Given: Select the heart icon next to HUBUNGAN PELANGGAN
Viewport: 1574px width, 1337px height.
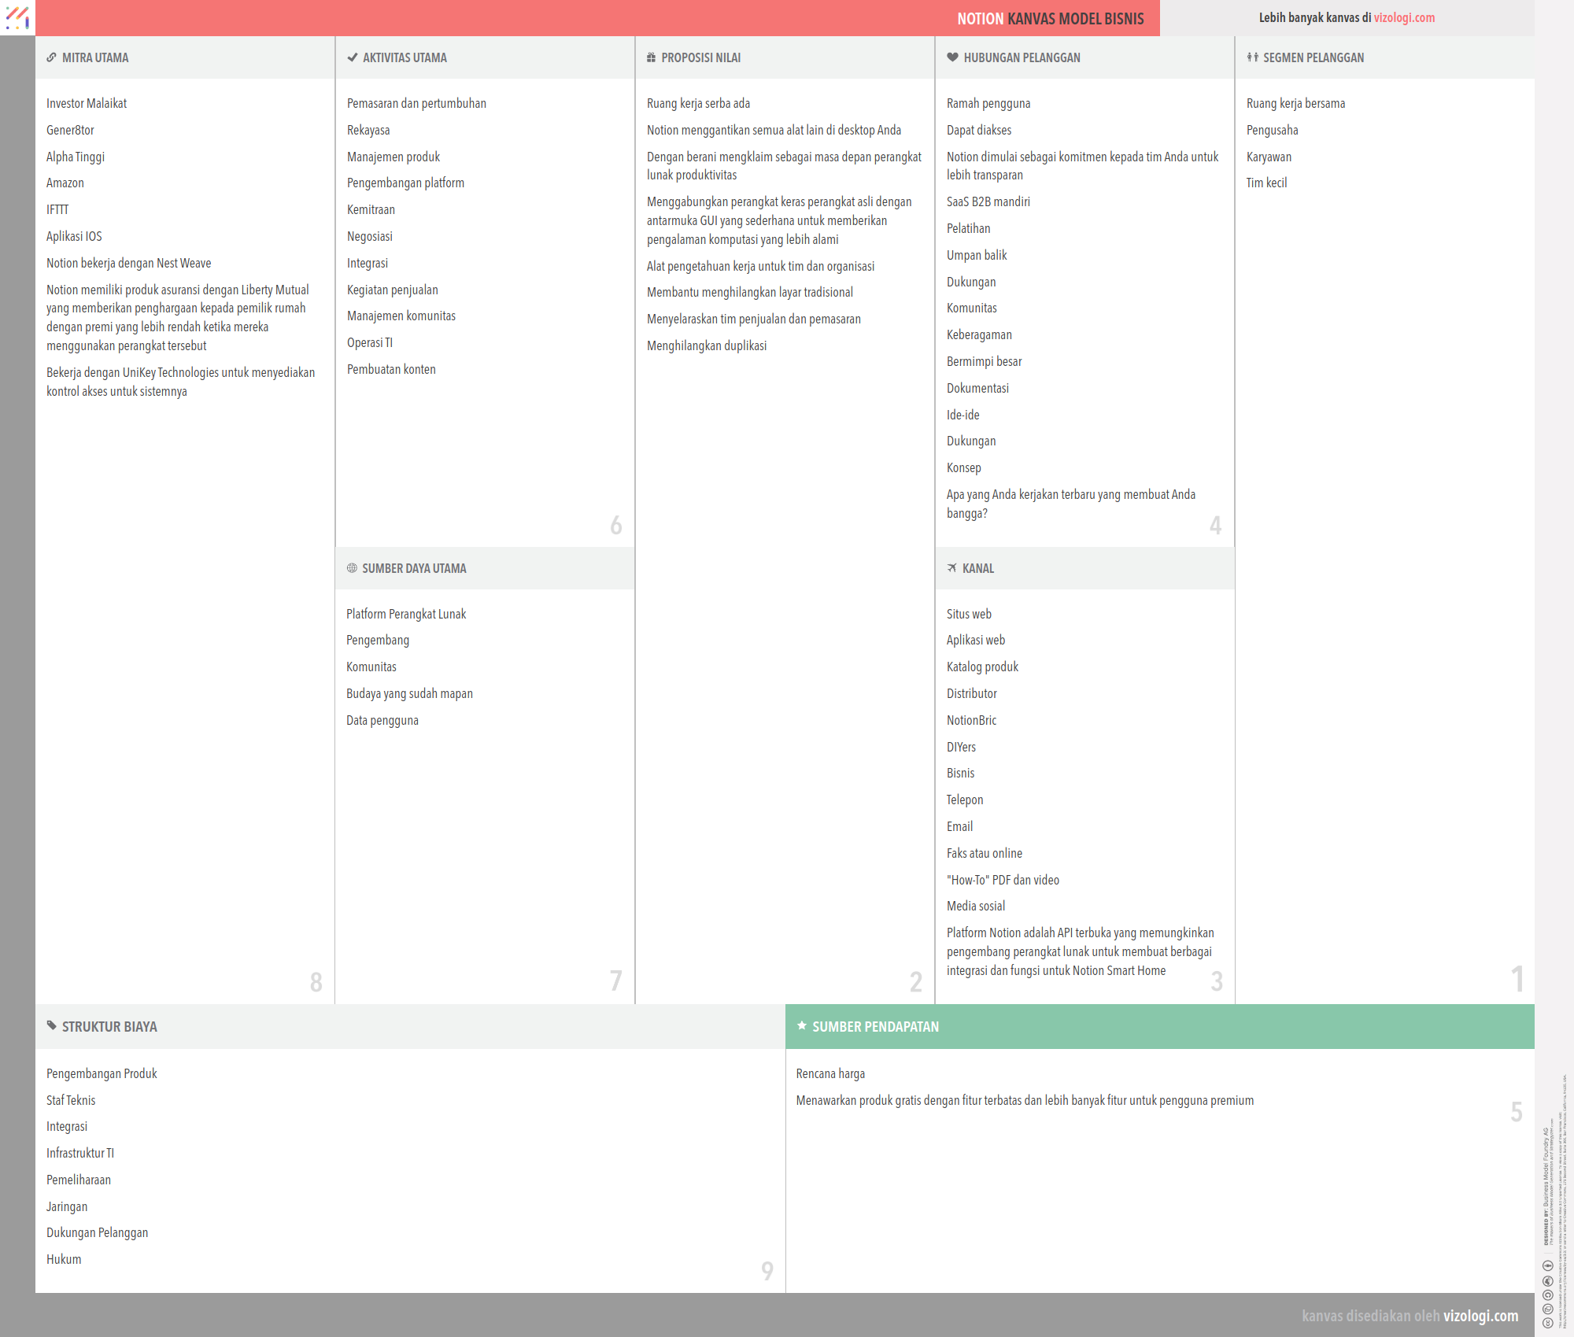Looking at the screenshot, I should click(x=951, y=57).
